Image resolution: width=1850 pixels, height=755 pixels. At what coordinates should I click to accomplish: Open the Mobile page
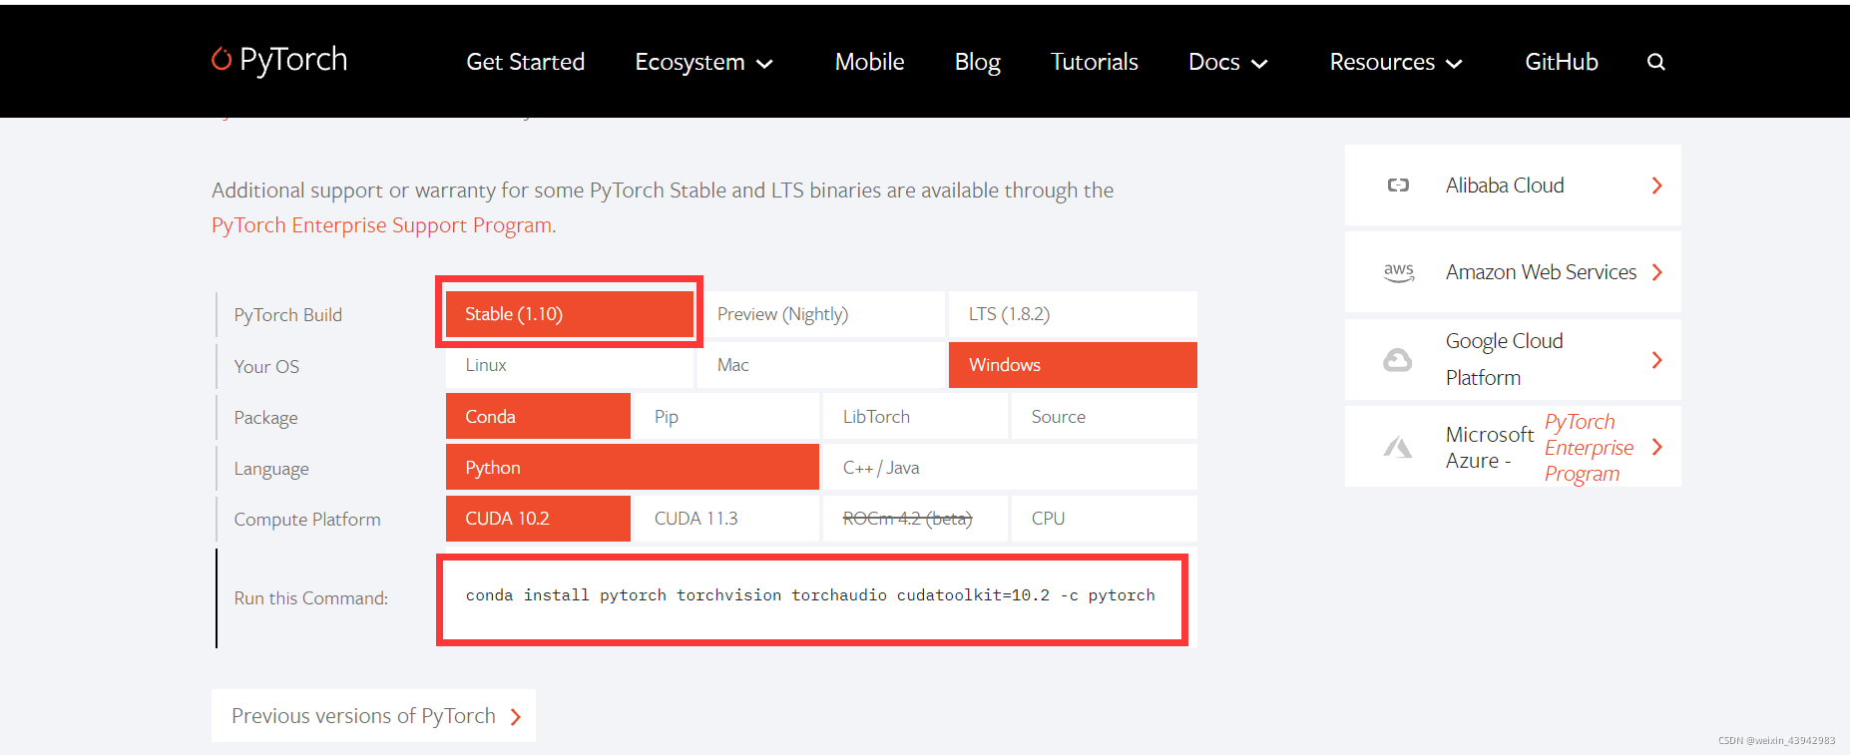pos(869,62)
